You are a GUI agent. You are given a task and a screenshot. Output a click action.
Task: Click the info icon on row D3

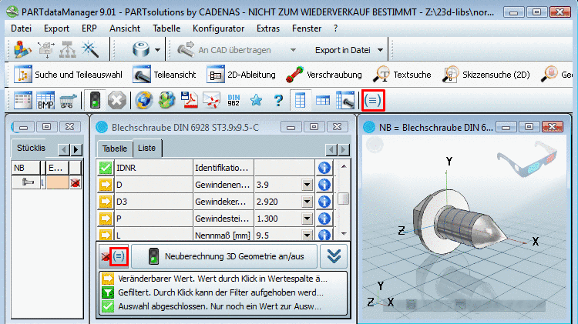pyautogui.click(x=324, y=202)
